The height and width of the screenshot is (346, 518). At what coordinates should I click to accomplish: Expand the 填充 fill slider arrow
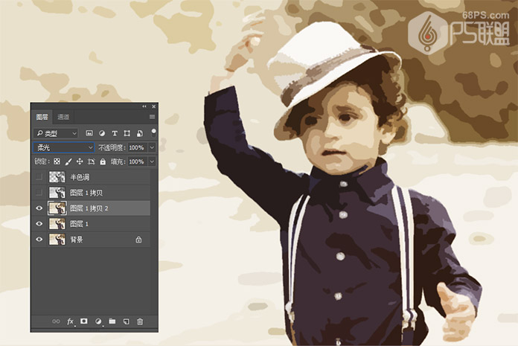coord(152,161)
